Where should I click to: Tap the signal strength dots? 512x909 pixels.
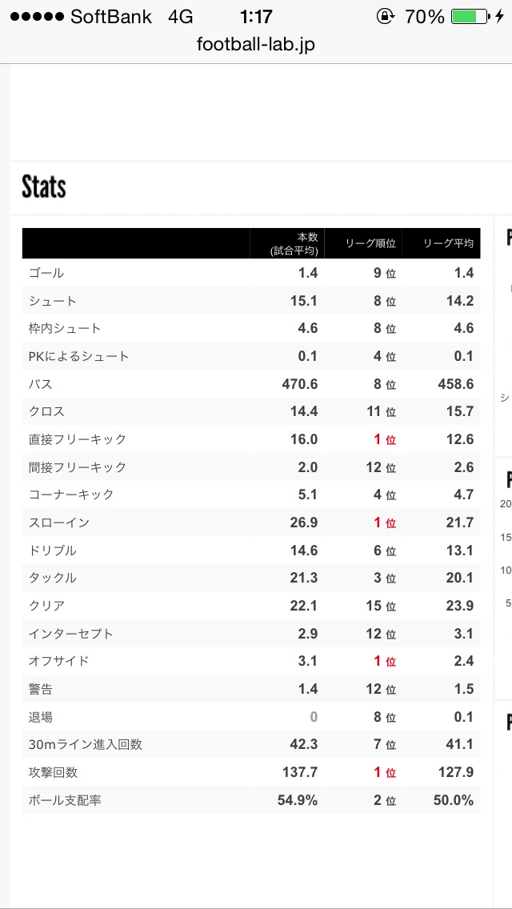click(35, 17)
